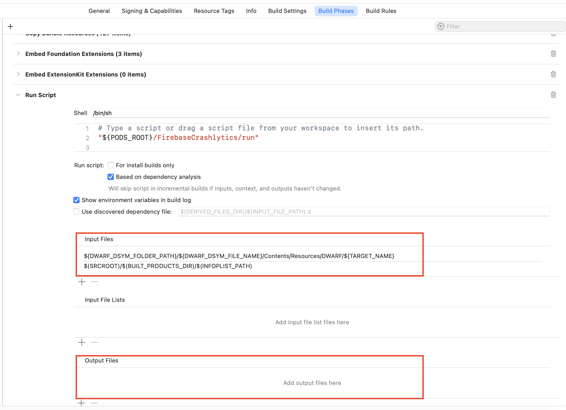This screenshot has height=410, width=566.
Task: Remove input file with minus icon
Action: (94, 282)
